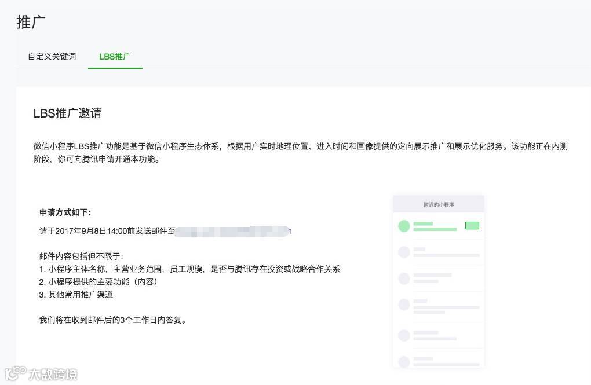
Task: Click the 附近的小程序 phone preview illustration
Action: tap(439, 281)
